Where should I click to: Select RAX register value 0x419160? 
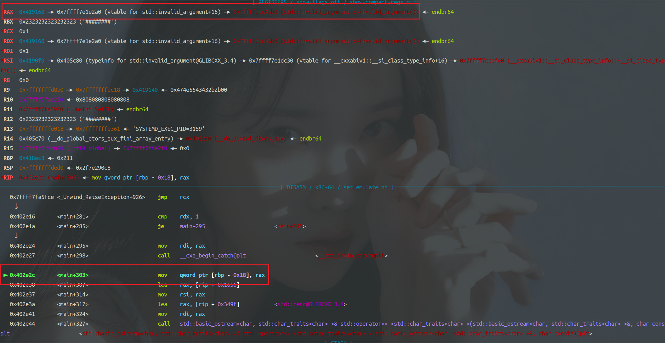point(32,12)
